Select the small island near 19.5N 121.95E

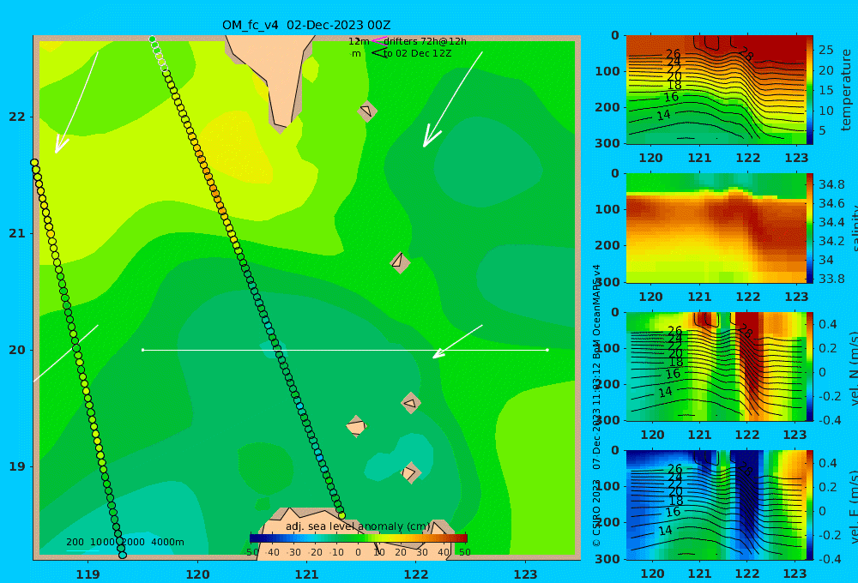coord(411,403)
